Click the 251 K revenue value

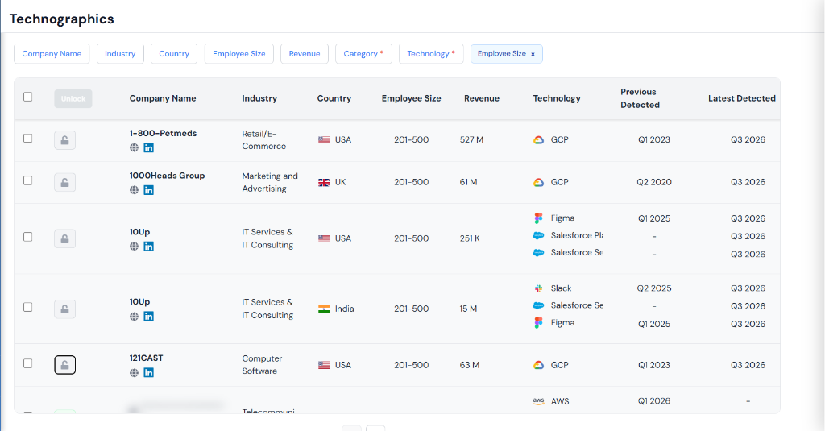470,238
